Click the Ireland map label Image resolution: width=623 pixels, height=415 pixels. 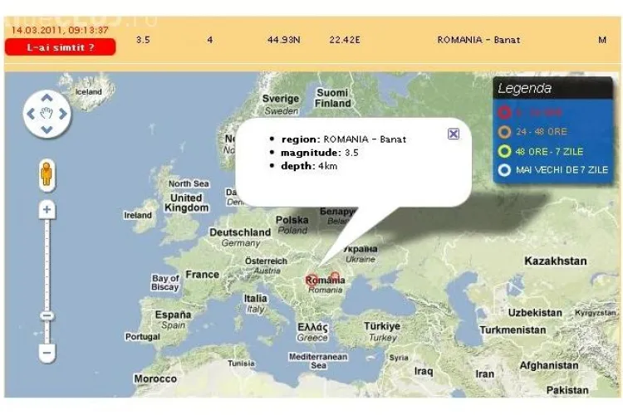[x=138, y=215]
